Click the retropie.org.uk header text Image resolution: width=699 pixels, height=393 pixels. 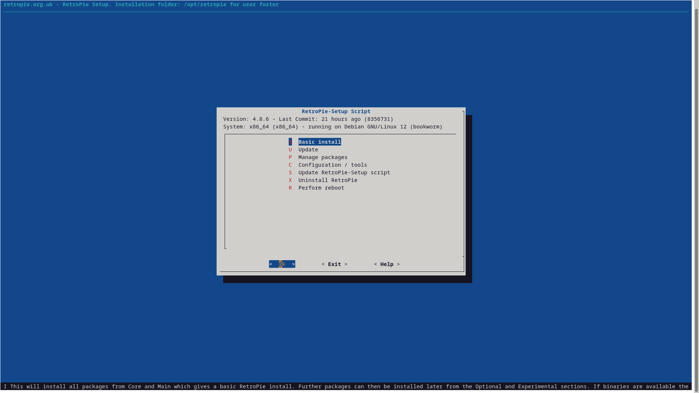(141, 4)
